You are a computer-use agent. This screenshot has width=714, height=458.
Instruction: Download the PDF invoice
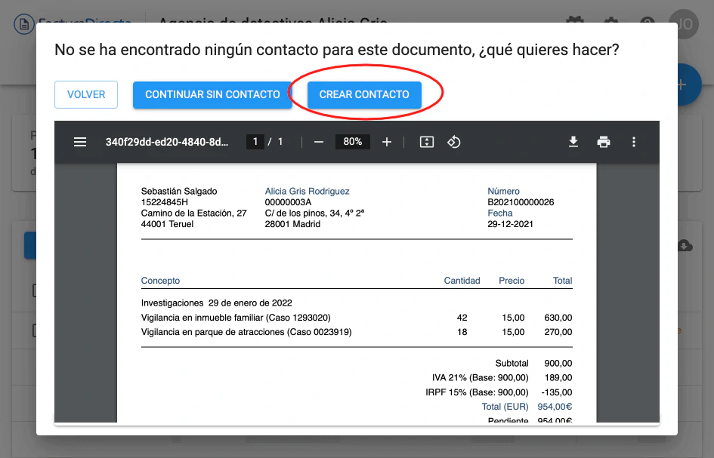[x=573, y=142]
